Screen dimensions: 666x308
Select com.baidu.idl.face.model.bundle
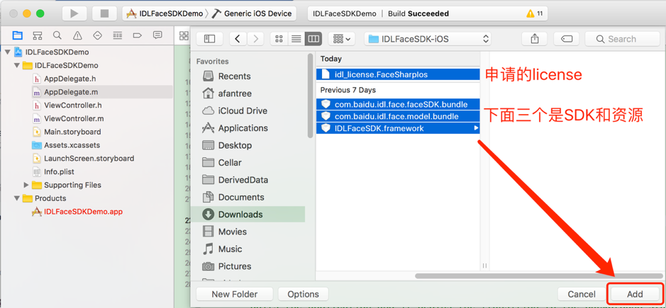[398, 116]
